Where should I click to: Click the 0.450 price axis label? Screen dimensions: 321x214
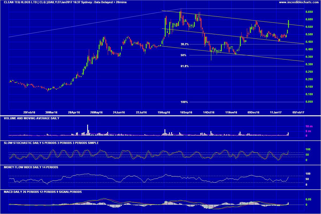click(x=309, y=42)
